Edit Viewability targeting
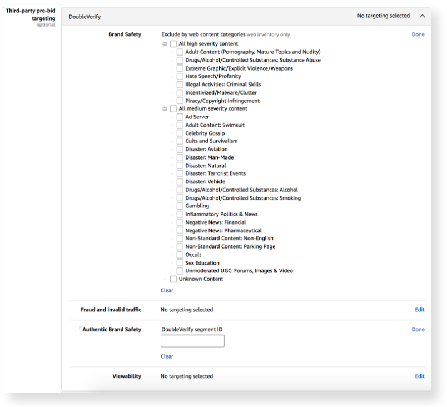Viewport: 447px width, 407px height. tap(420, 376)
